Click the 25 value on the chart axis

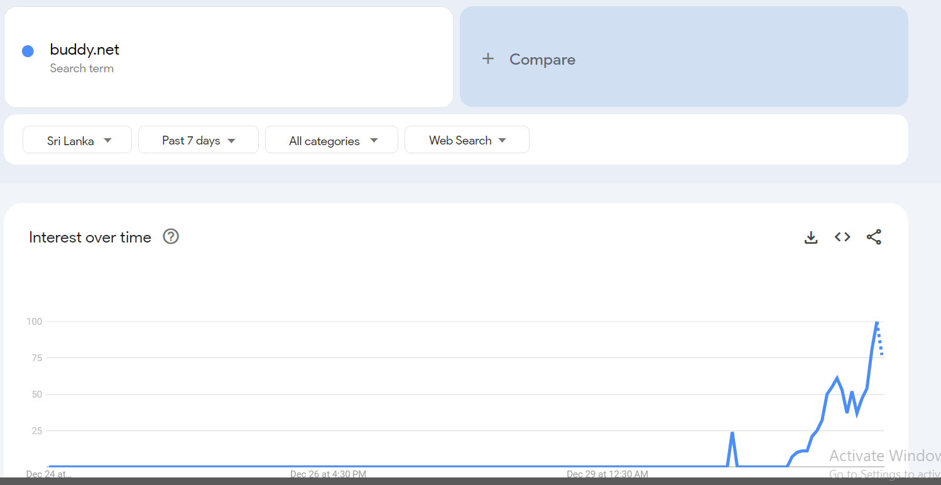coord(36,431)
